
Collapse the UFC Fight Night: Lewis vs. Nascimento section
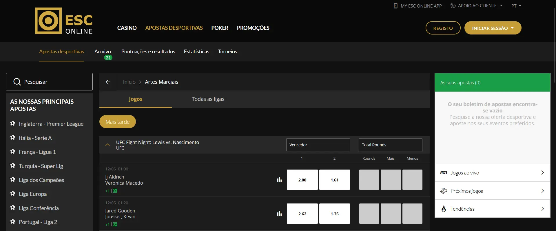pos(107,145)
